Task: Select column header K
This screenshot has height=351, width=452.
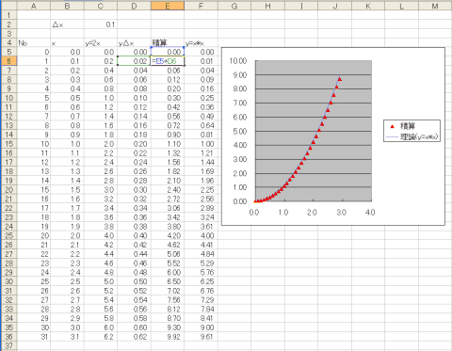Action: (x=368, y=6)
